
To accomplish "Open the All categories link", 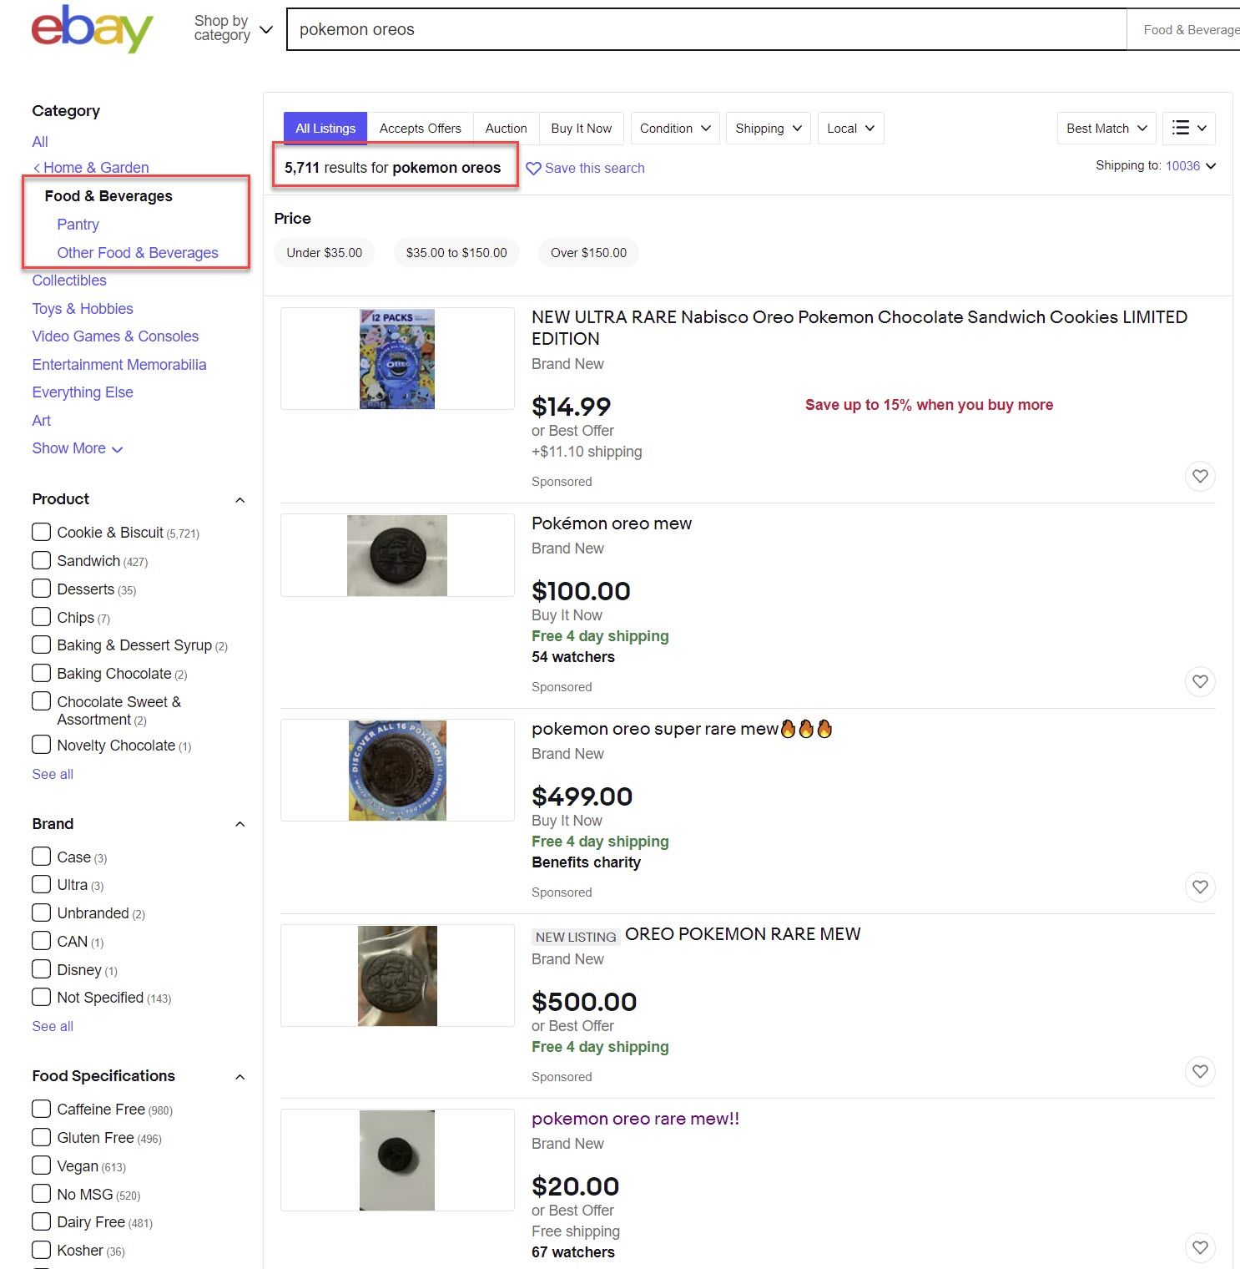I will tap(40, 141).
